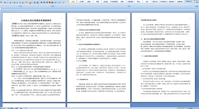Click the red font color button
199x109 pixels.
(x=30, y=3)
